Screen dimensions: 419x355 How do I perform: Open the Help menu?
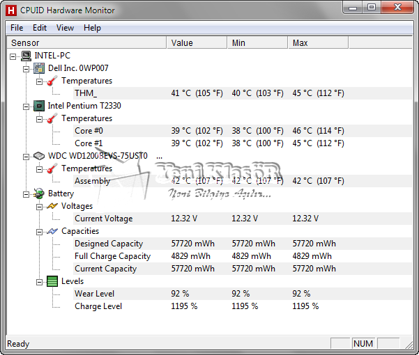pos(92,28)
